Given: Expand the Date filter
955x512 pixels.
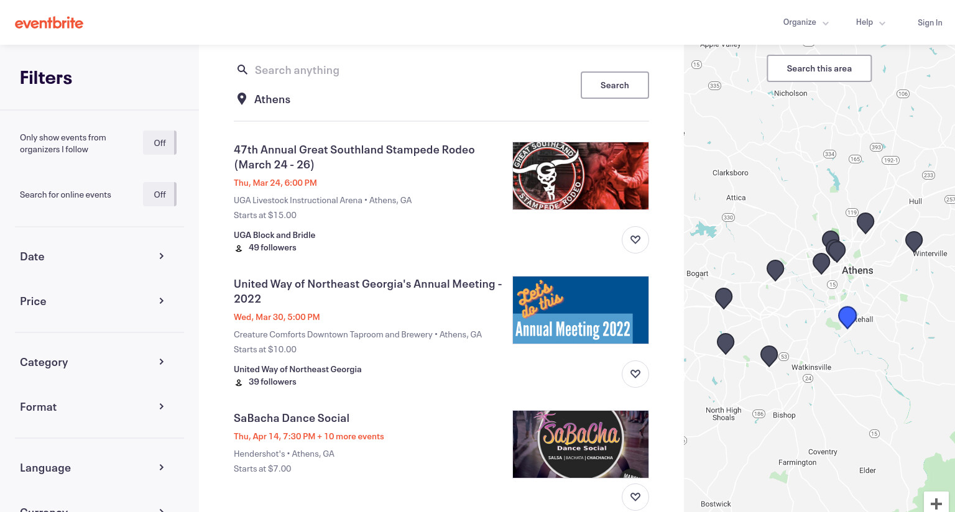Looking at the screenshot, I should click(92, 257).
